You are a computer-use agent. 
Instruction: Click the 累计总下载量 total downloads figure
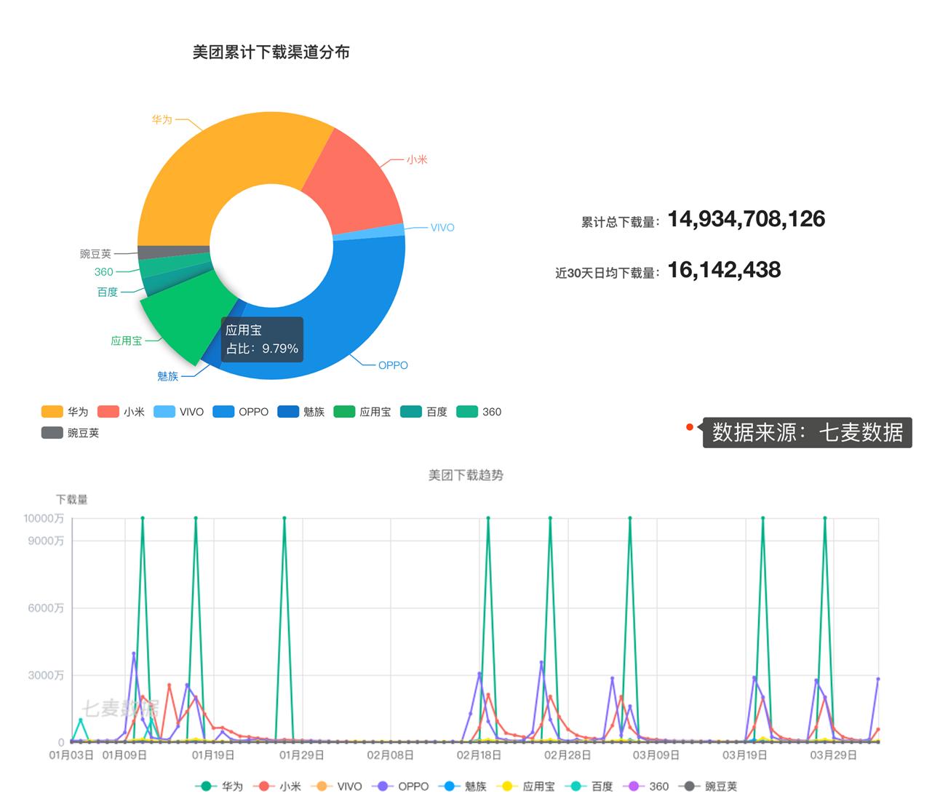point(744,219)
